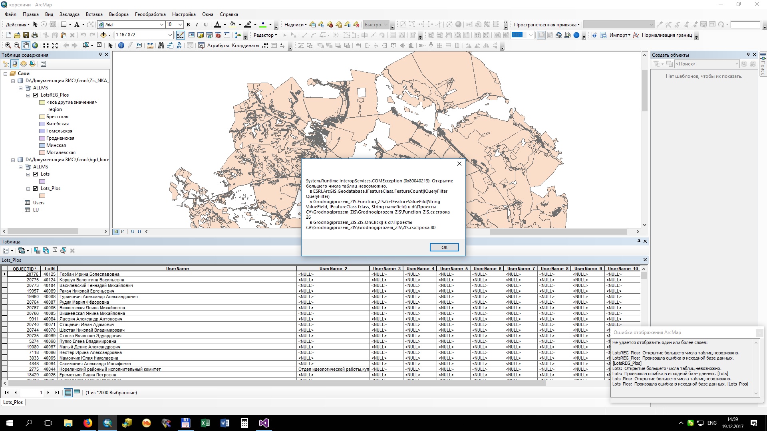Click the Save map icon
The width and height of the screenshot is (767, 431).
click(26, 35)
